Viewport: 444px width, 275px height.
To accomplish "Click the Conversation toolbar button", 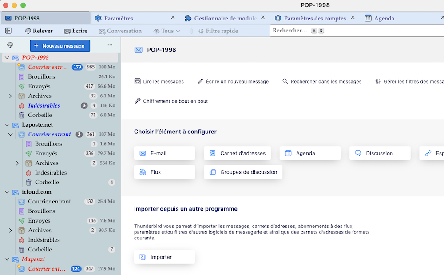I will point(120,31).
